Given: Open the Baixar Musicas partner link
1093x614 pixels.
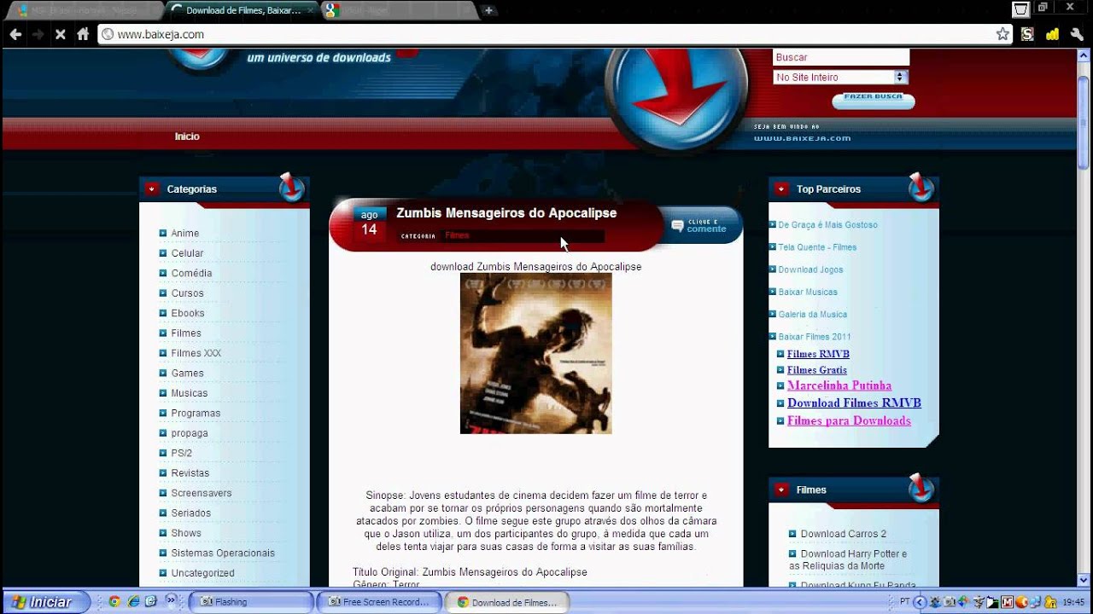Looking at the screenshot, I should coord(808,292).
